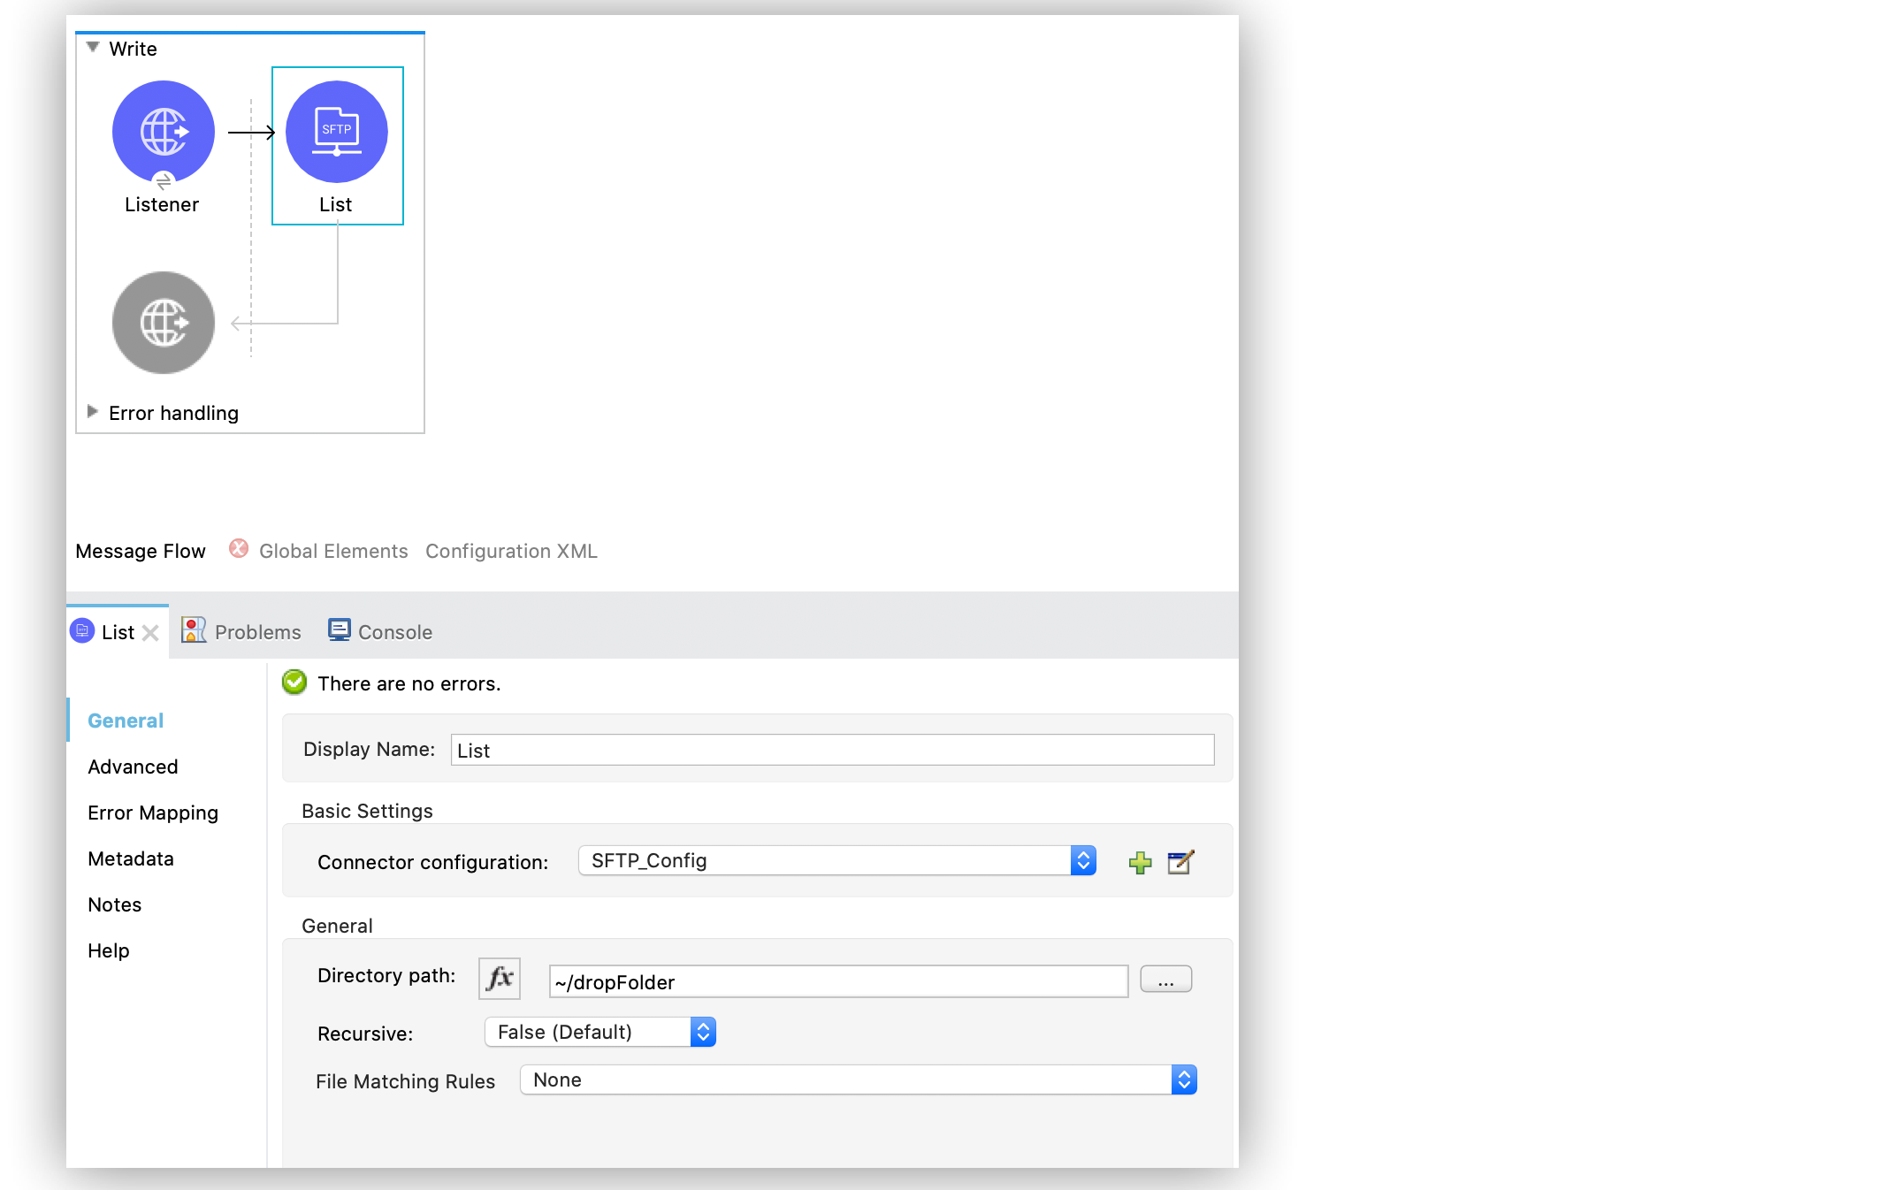Viewport: 1894px width, 1190px height.
Task: Expand the Error handling section
Action: coord(93,410)
